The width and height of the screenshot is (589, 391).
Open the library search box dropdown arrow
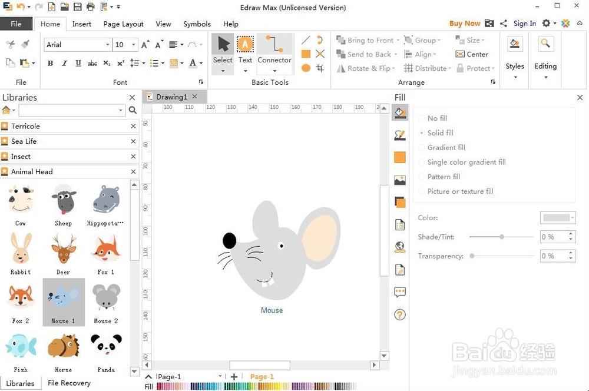point(121,110)
